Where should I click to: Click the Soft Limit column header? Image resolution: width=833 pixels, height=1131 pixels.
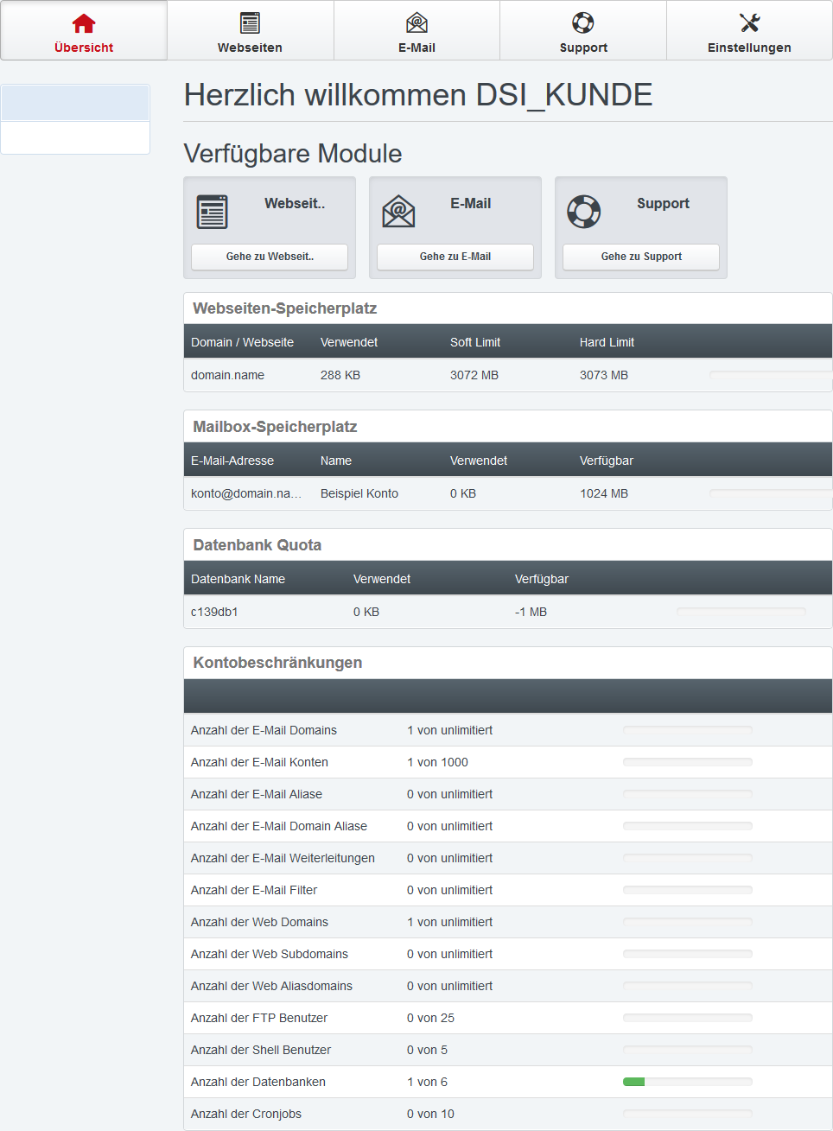click(475, 342)
